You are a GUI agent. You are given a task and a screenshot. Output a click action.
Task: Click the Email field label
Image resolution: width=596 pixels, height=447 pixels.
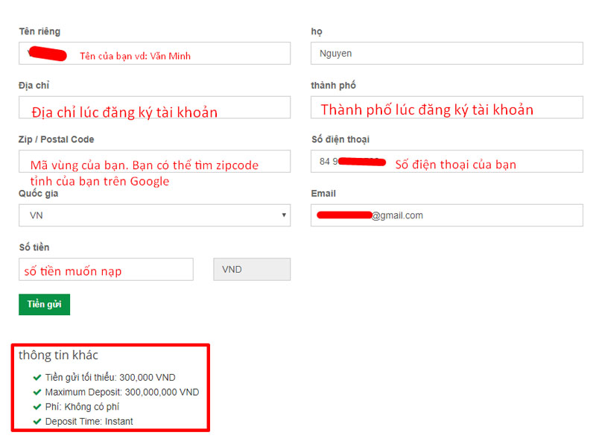point(323,194)
